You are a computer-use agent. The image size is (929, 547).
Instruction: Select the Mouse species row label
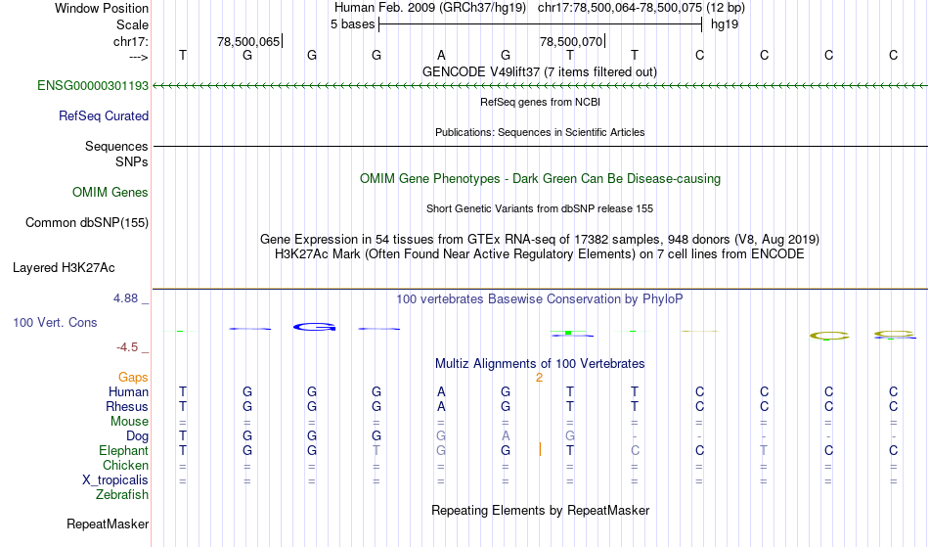click(129, 422)
